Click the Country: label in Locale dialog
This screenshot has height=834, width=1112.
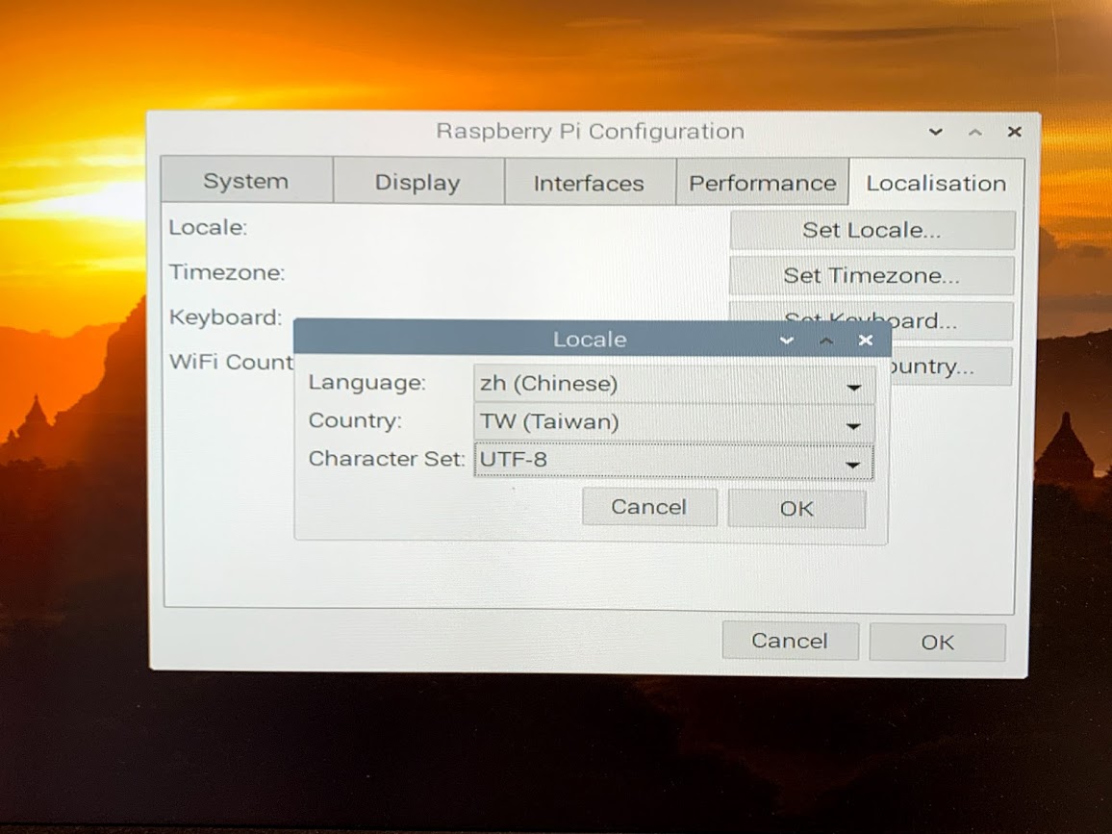pos(355,420)
